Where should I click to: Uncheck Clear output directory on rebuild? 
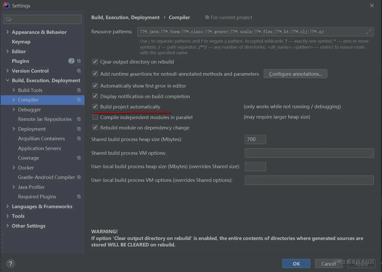pos(95,62)
